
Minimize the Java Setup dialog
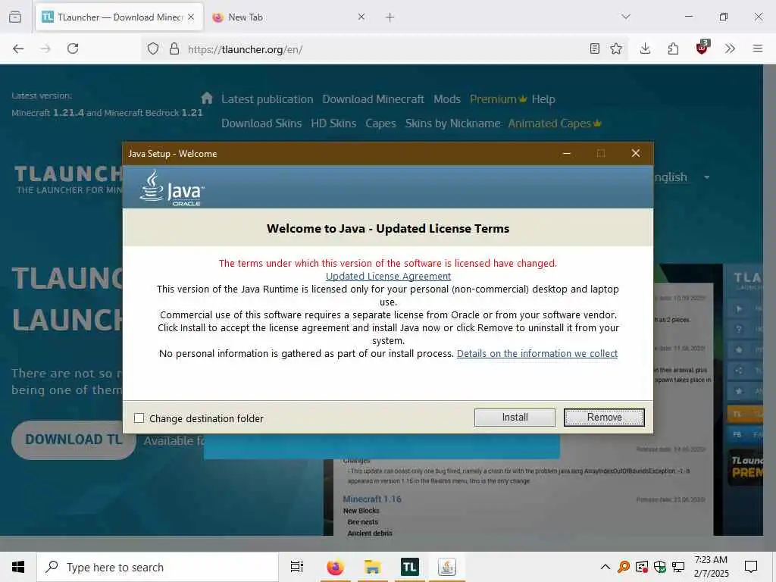pyautogui.click(x=567, y=153)
